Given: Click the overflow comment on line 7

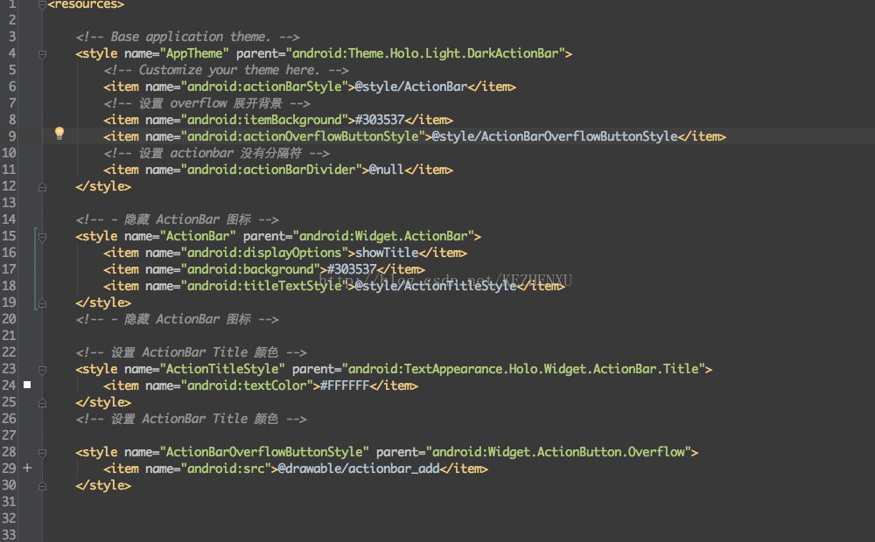Looking at the screenshot, I should coord(206,103).
